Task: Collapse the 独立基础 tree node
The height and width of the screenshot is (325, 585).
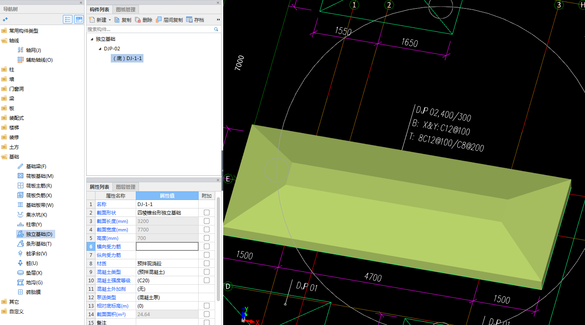Action: pyautogui.click(x=92, y=39)
